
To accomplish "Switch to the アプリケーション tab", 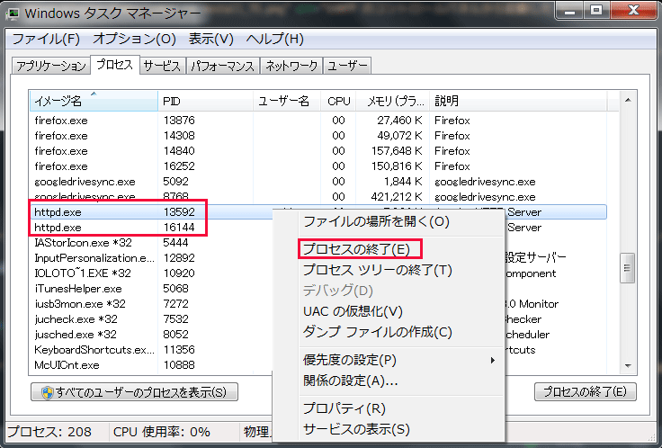I will click(x=51, y=67).
